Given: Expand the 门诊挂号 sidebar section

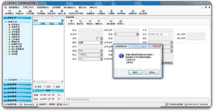Looking at the screenshot, I should coord(18,80).
